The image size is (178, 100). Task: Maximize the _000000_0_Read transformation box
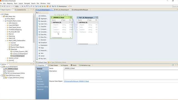[71, 17]
